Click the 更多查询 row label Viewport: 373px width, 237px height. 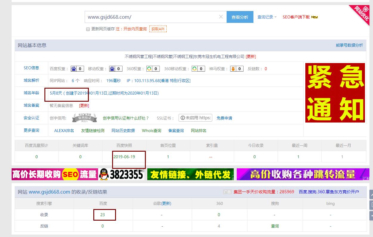(31, 130)
